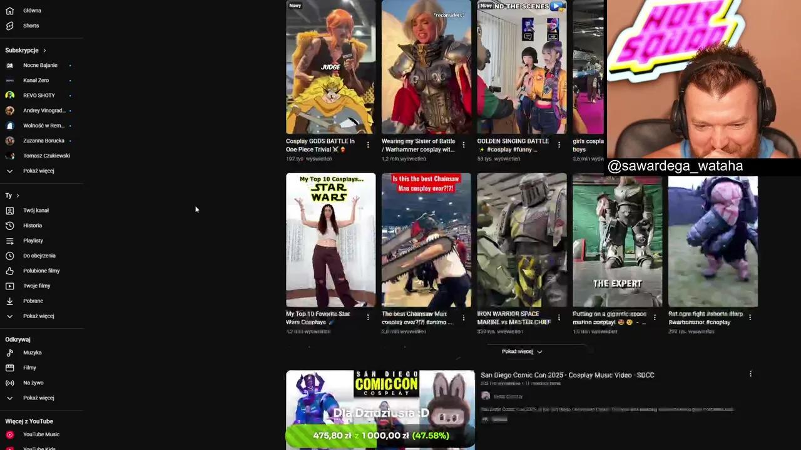Open THE EXPERT space marine short thumbnail
The width and height of the screenshot is (801, 450).
tap(618, 241)
